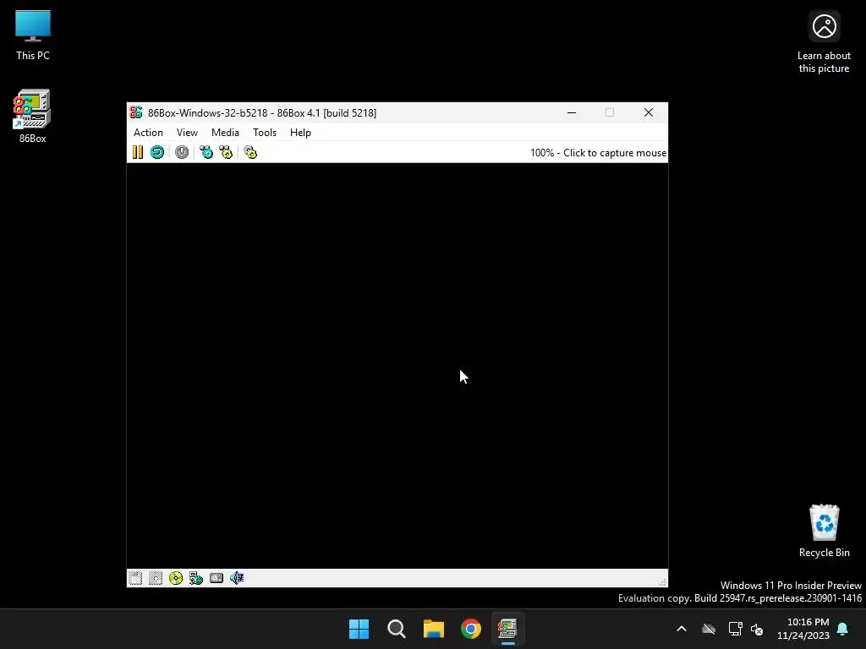The height and width of the screenshot is (649, 866).
Task: Send Ctrl+Alt+Esc via the toolbar icon
Action: (x=226, y=152)
